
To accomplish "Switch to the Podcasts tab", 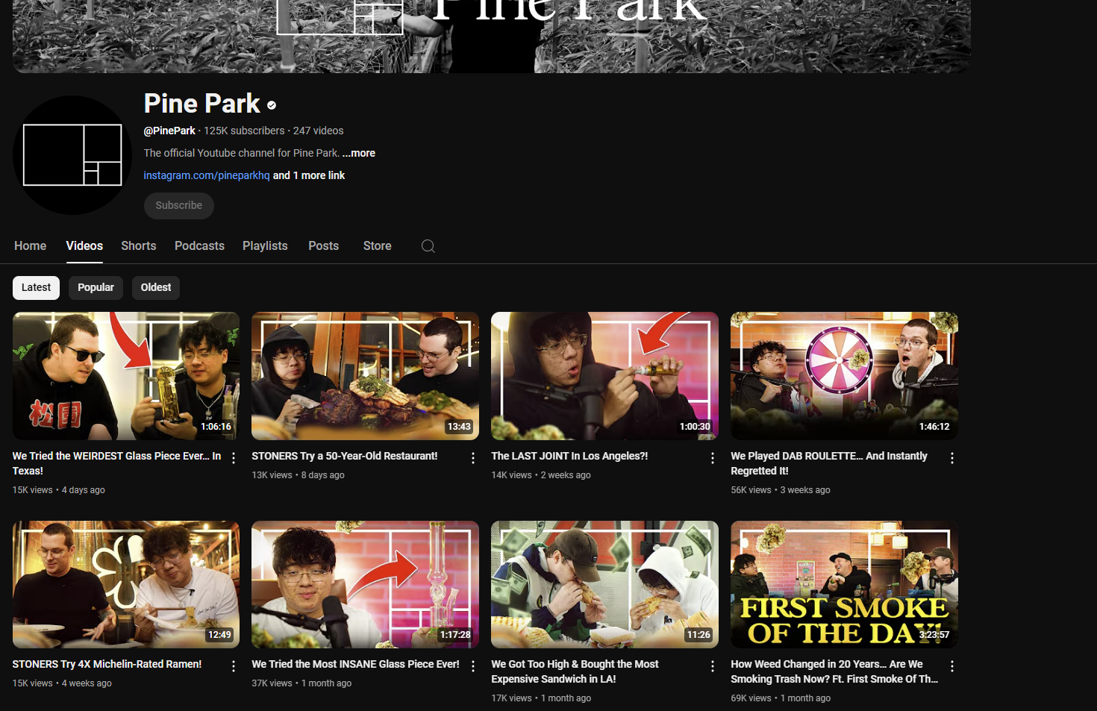I will (199, 246).
